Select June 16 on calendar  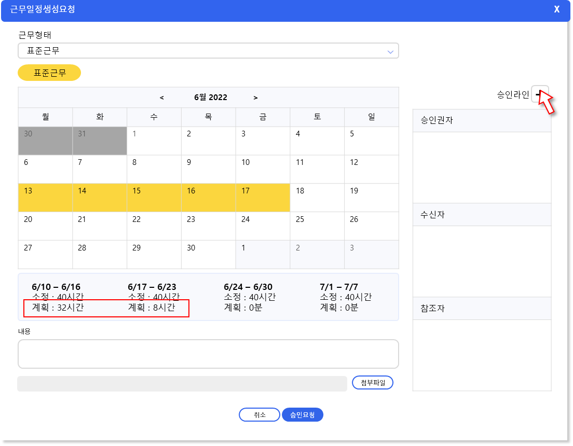click(x=209, y=198)
